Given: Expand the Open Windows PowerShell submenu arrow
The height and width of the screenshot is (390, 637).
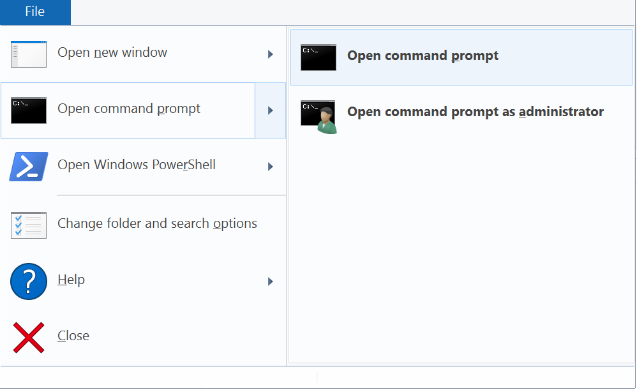Looking at the screenshot, I should click(271, 167).
